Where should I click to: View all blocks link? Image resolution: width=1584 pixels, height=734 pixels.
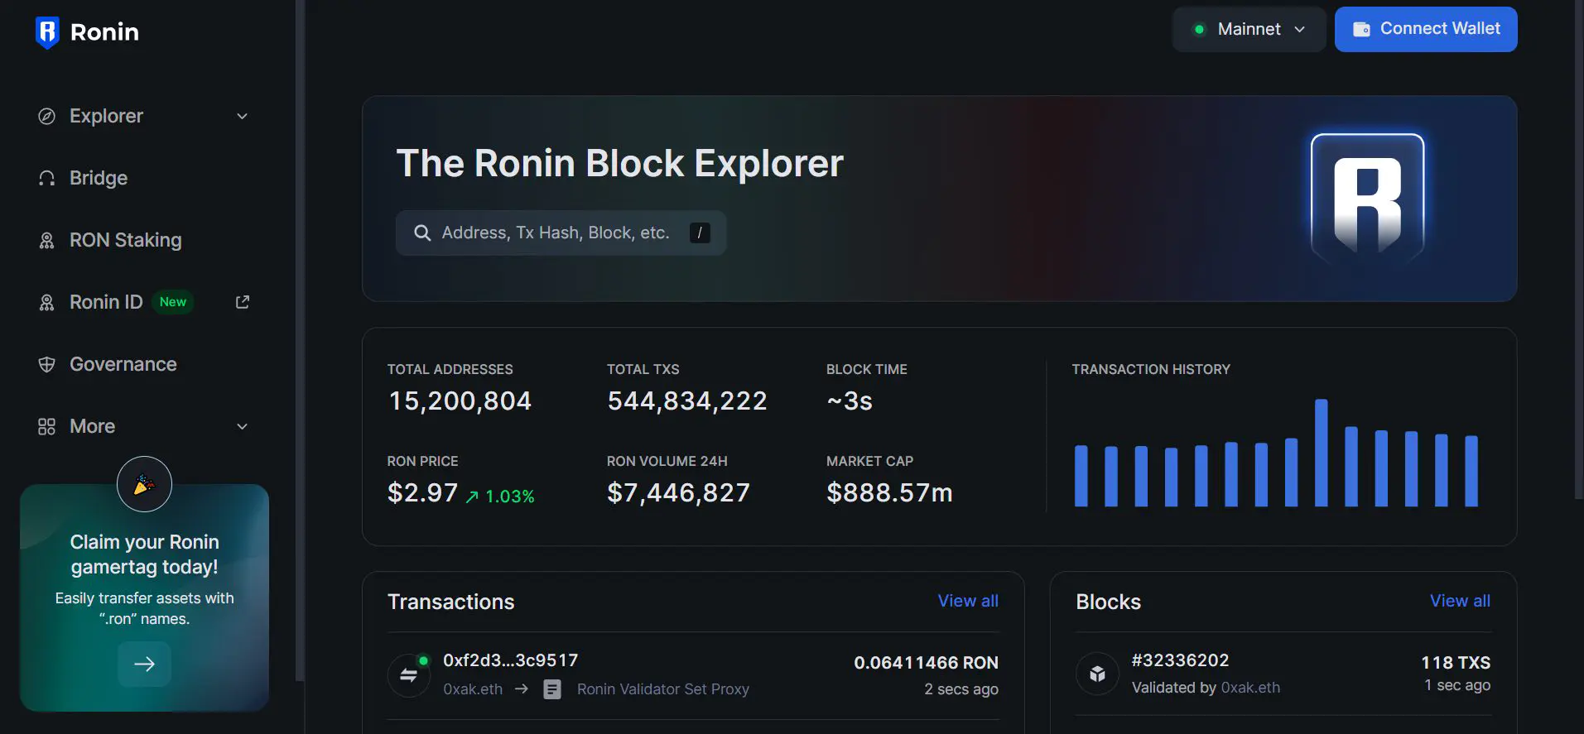pos(1460,601)
